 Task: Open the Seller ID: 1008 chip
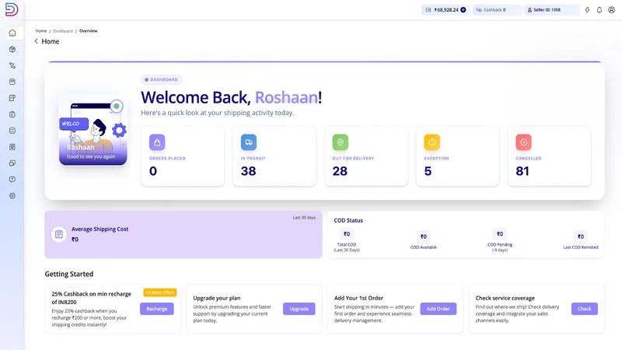552,10
